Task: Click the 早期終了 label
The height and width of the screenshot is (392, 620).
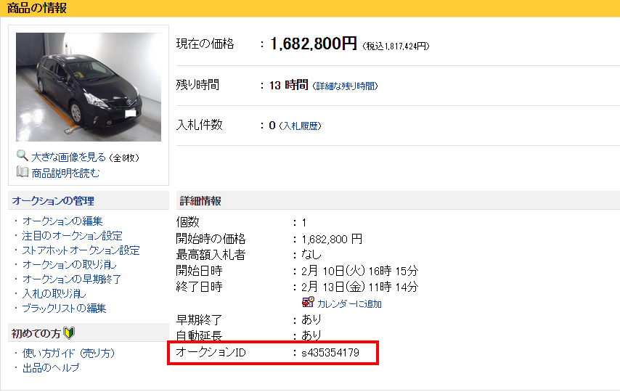Action: [199, 319]
